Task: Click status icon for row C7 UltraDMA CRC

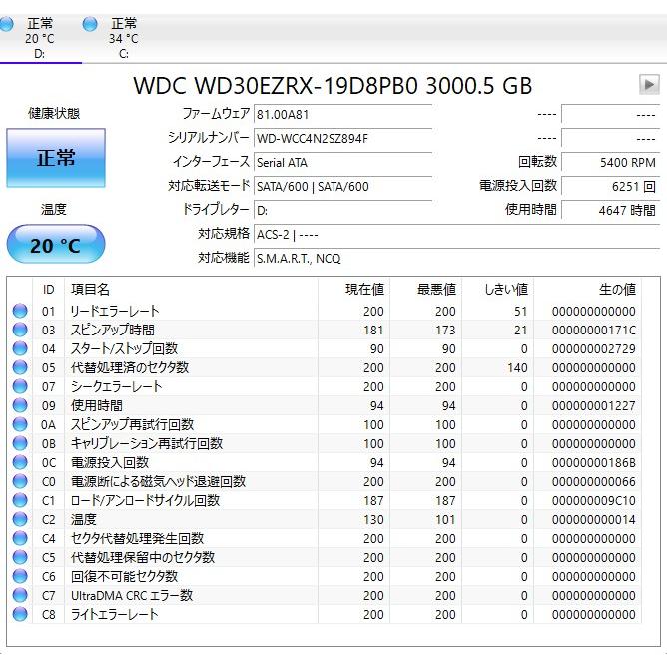Action: pos(20,595)
